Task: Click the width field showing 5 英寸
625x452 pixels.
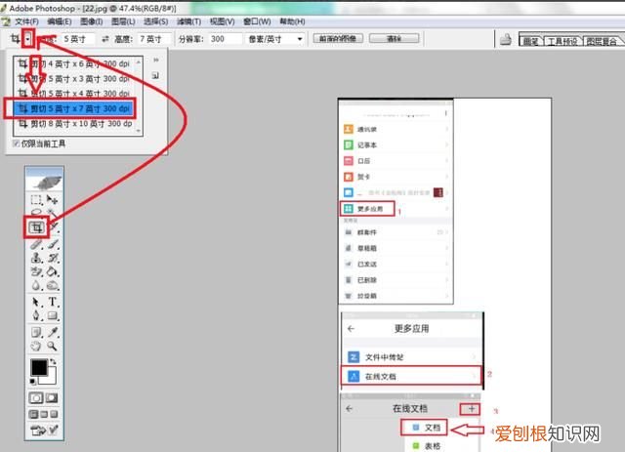Action: coord(77,39)
